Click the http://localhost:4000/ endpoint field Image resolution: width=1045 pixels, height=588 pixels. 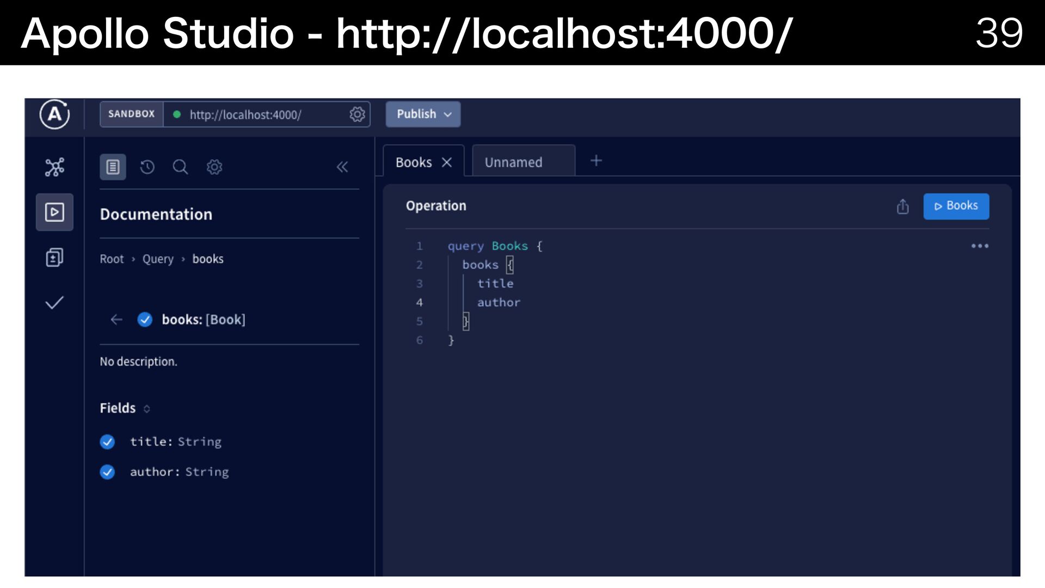point(267,114)
